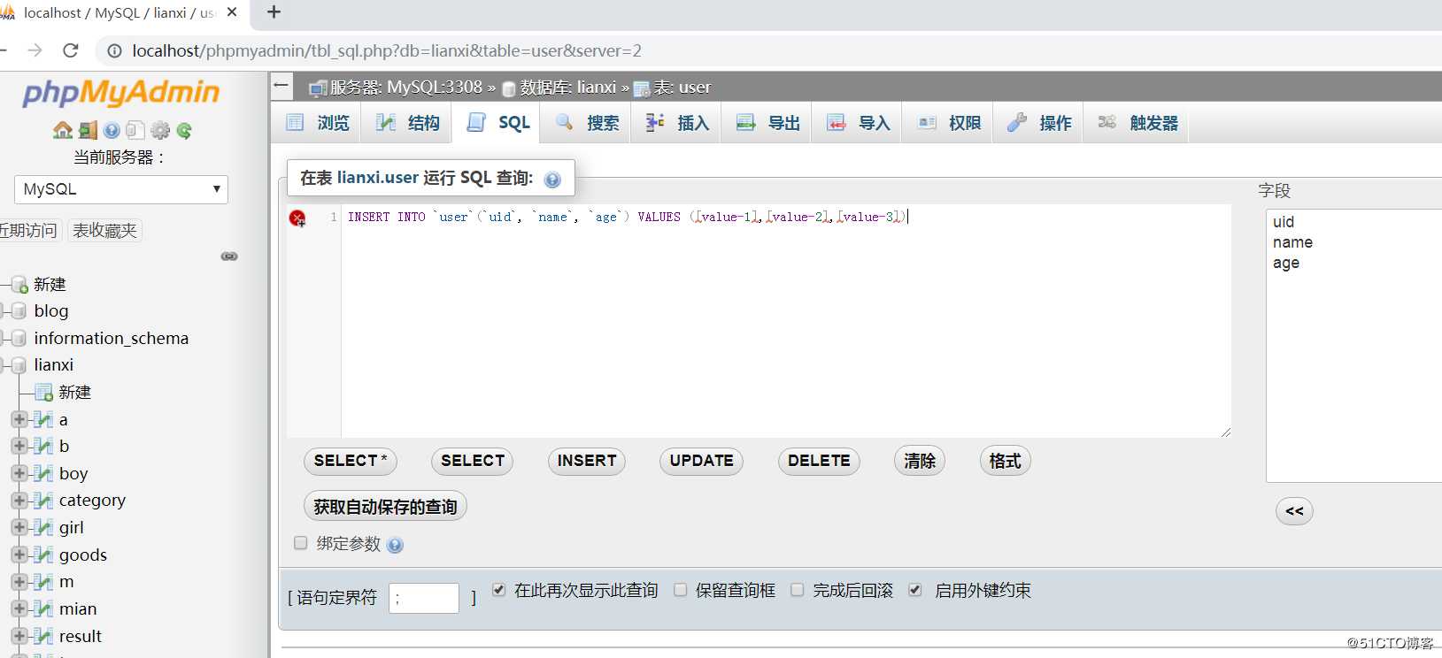Click the table icon beside result
1442x658 pixels.
43,636
